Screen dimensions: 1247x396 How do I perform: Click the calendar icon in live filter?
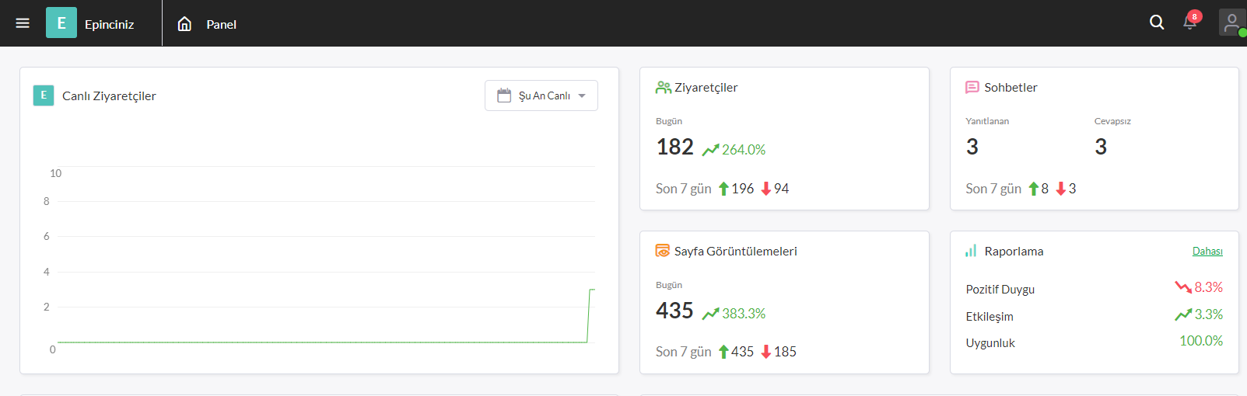coord(504,96)
